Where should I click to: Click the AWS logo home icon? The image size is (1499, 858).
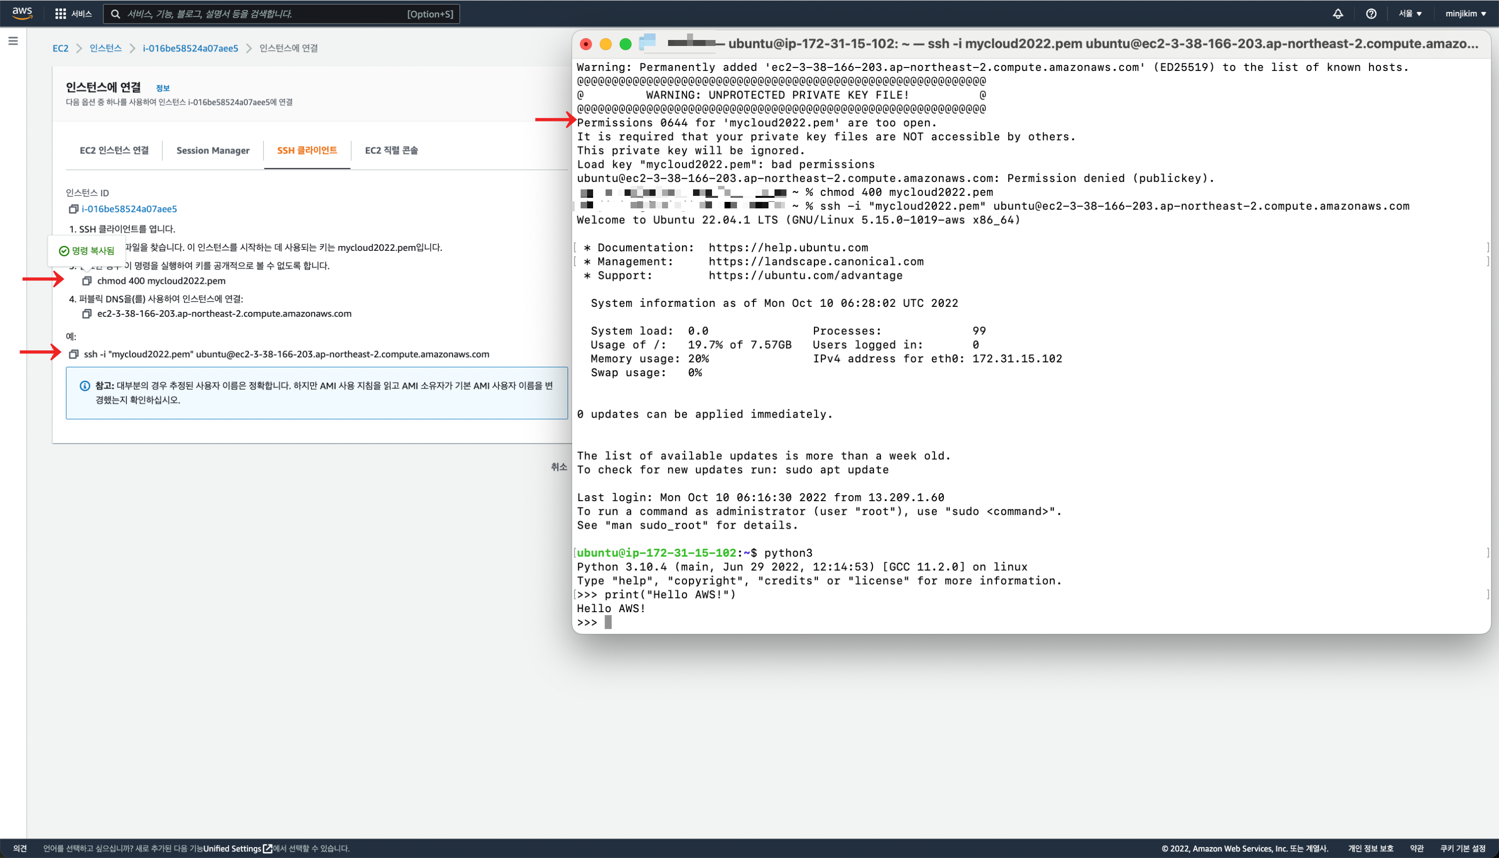pos(22,13)
